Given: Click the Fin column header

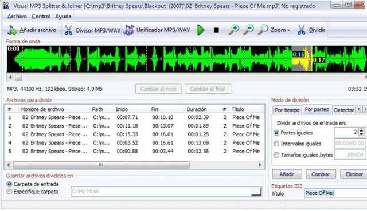Looking at the screenshot, I should (154, 109).
